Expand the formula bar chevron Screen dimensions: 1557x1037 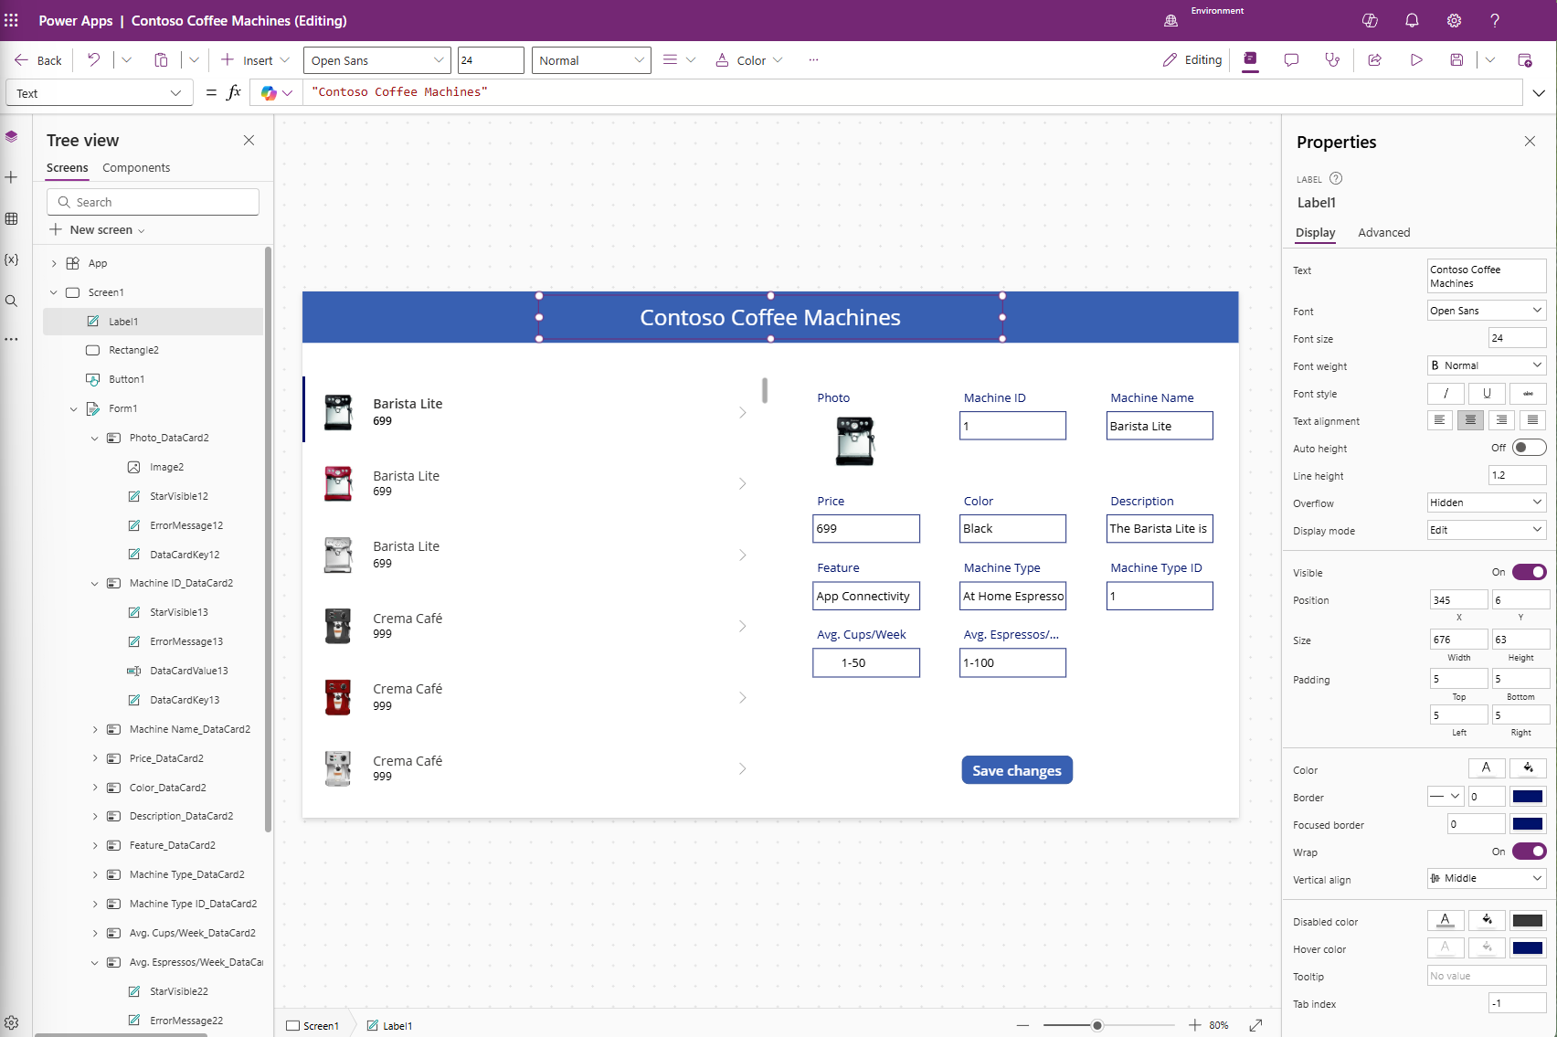pos(1539,93)
